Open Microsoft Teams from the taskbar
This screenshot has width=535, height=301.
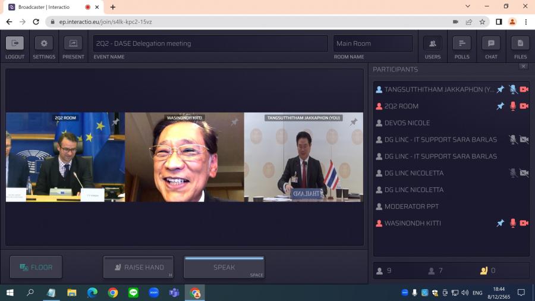click(x=174, y=293)
